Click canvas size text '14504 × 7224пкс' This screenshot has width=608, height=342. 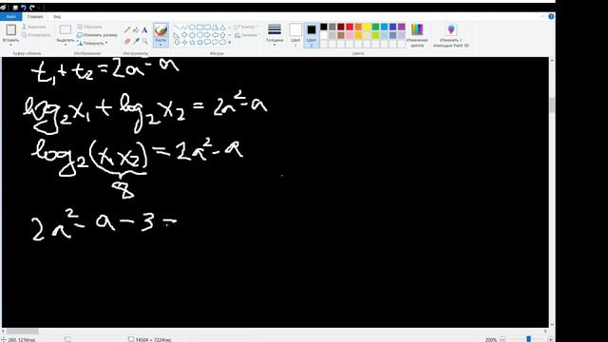(153, 340)
